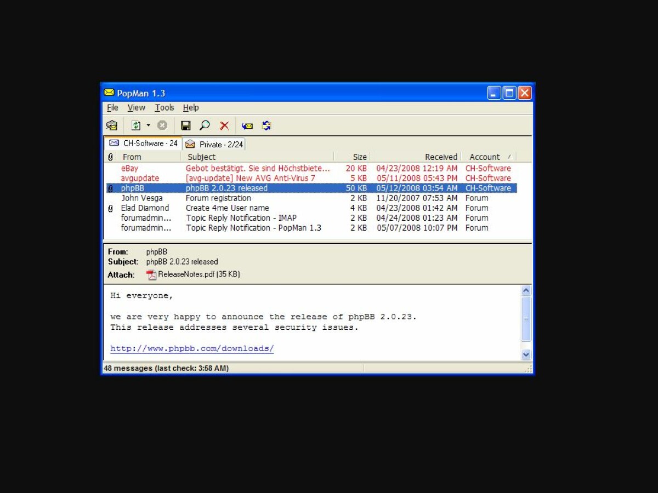Click the red X delete icon
The image size is (658, 493).
pos(224,125)
